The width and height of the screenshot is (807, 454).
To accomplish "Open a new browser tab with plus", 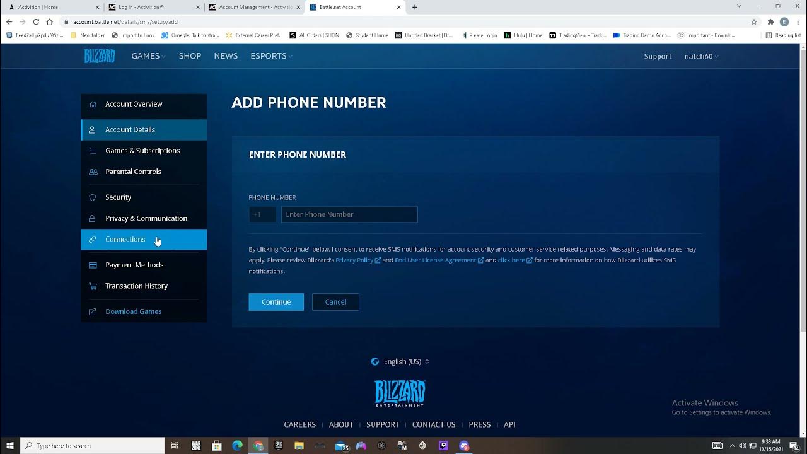I will click(x=414, y=7).
